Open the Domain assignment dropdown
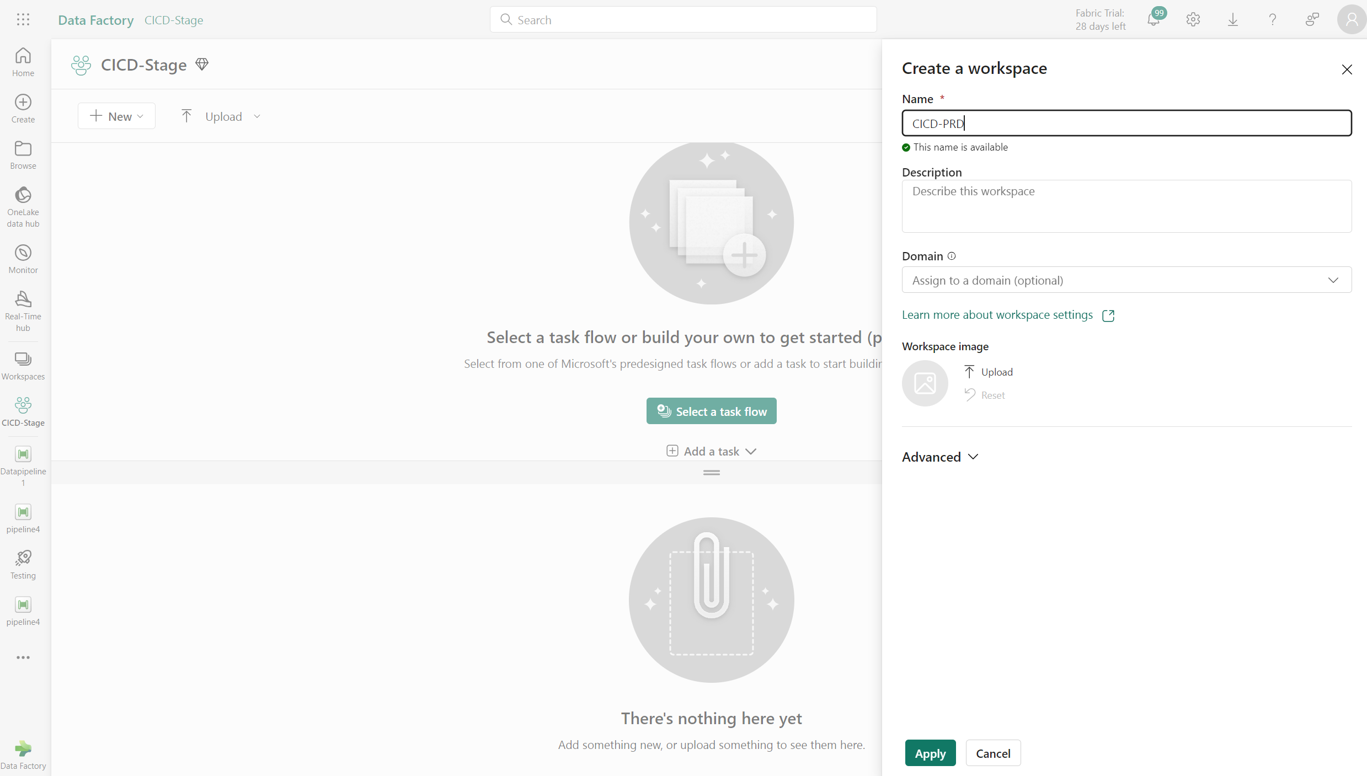Viewport: 1367px width, 776px height. click(x=1126, y=280)
